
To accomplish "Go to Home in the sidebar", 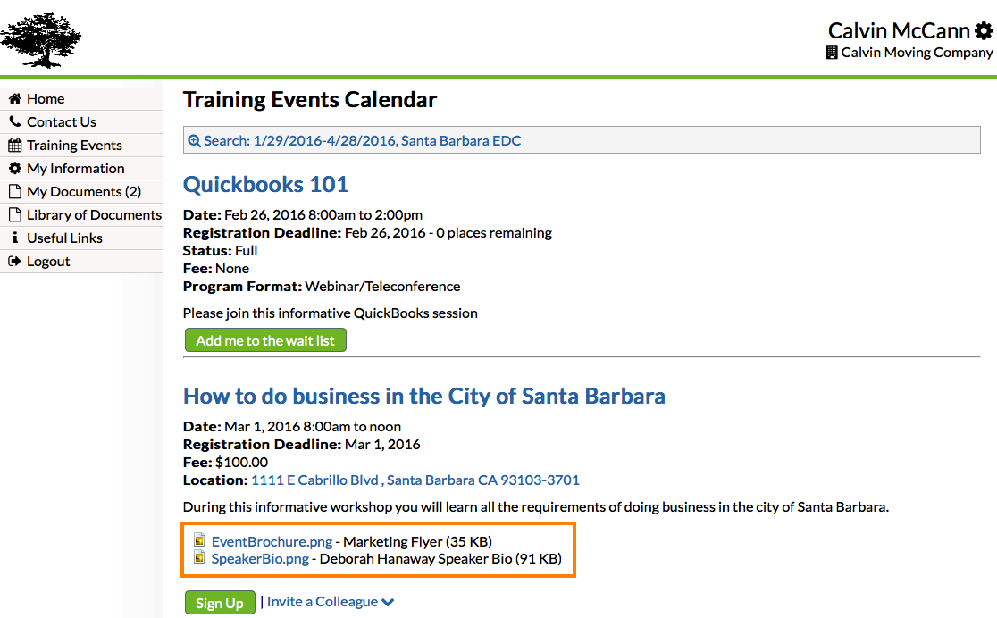I will click(x=46, y=99).
